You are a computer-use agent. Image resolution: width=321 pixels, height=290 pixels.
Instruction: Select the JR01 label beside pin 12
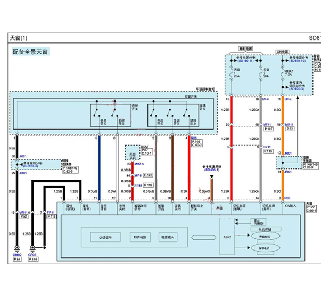pyautogui.click(x=288, y=154)
